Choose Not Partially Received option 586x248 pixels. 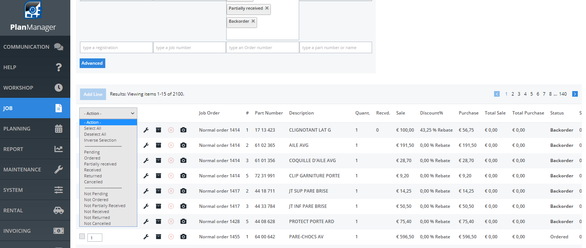(x=105, y=206)
